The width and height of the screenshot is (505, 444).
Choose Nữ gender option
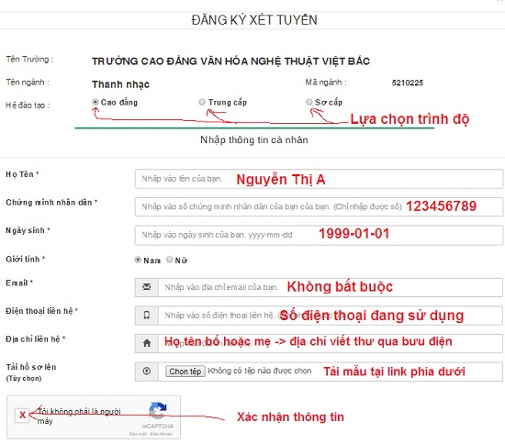click(x=170, y=260)
